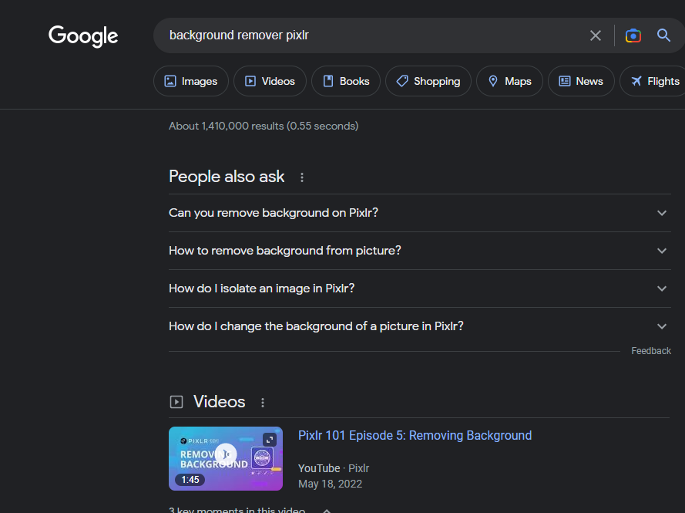Viewport: 685px width, 513px height.
Task: Click the X to clear the search query
Action: (x=596, y=35)
